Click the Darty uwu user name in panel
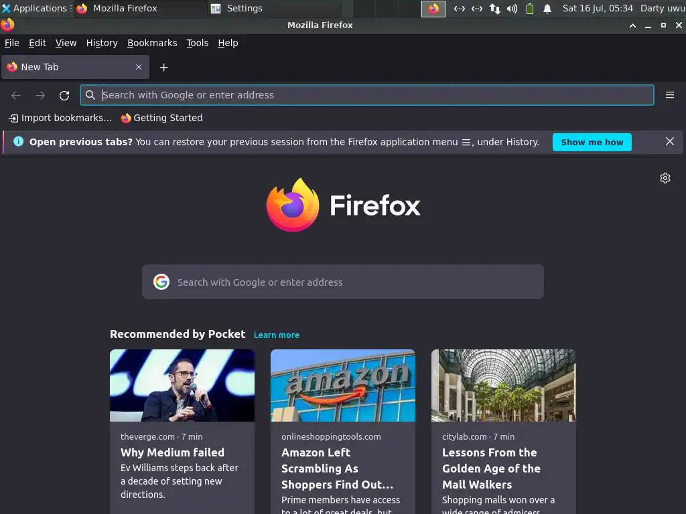Image resolution: width=686 pixels, height=514 pixels. (x=663, y=8)
